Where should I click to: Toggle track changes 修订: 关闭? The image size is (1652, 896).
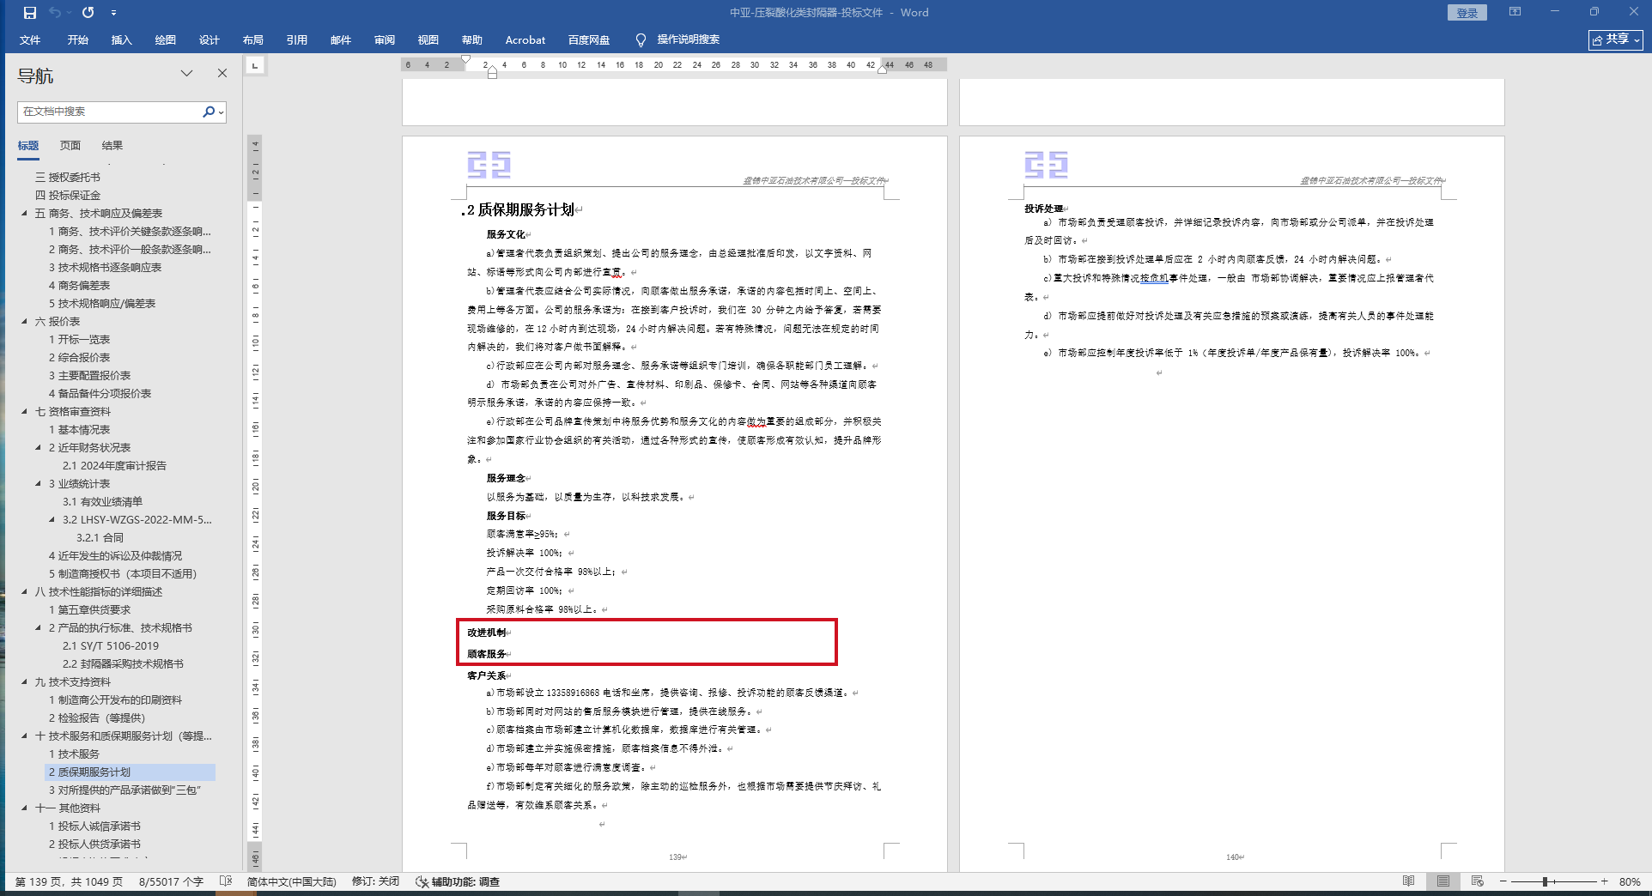tap(376, 882)
